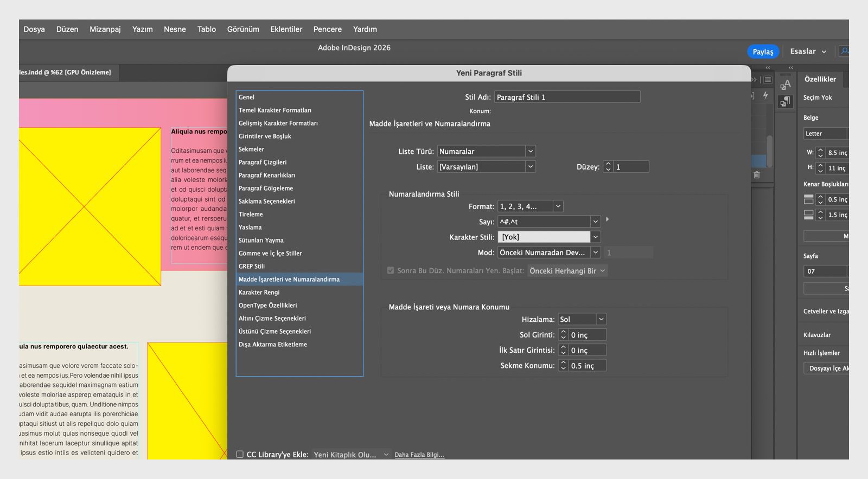Click the top margin icon under Kenar Boşlukları
Viewport: 868px width, 479px height.
click(x=808, y=199)
